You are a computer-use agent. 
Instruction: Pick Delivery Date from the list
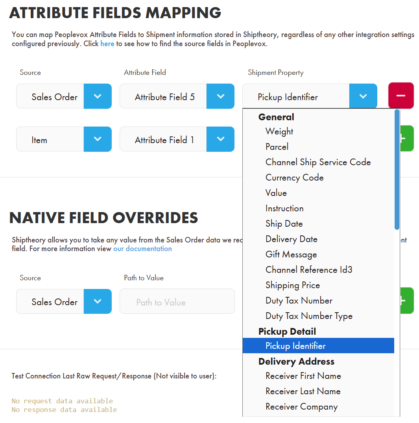(318, 239)
